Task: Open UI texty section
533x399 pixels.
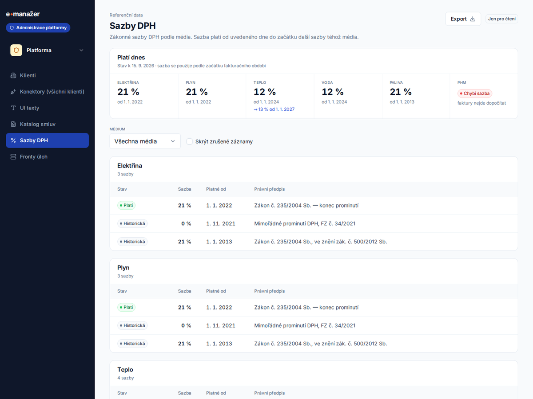Action: [48, 108]
